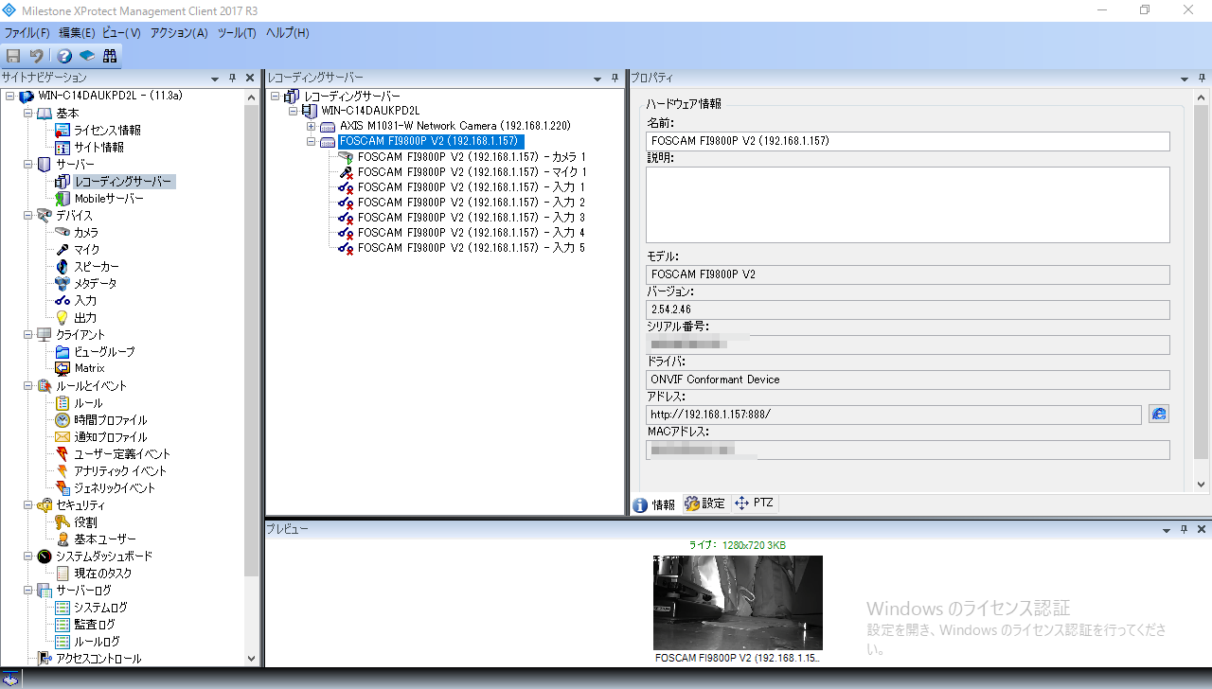The width and height of the screenshot is (1212, 689).
Task: Collapse the セキュリティ node
Action: click(28, 505)
